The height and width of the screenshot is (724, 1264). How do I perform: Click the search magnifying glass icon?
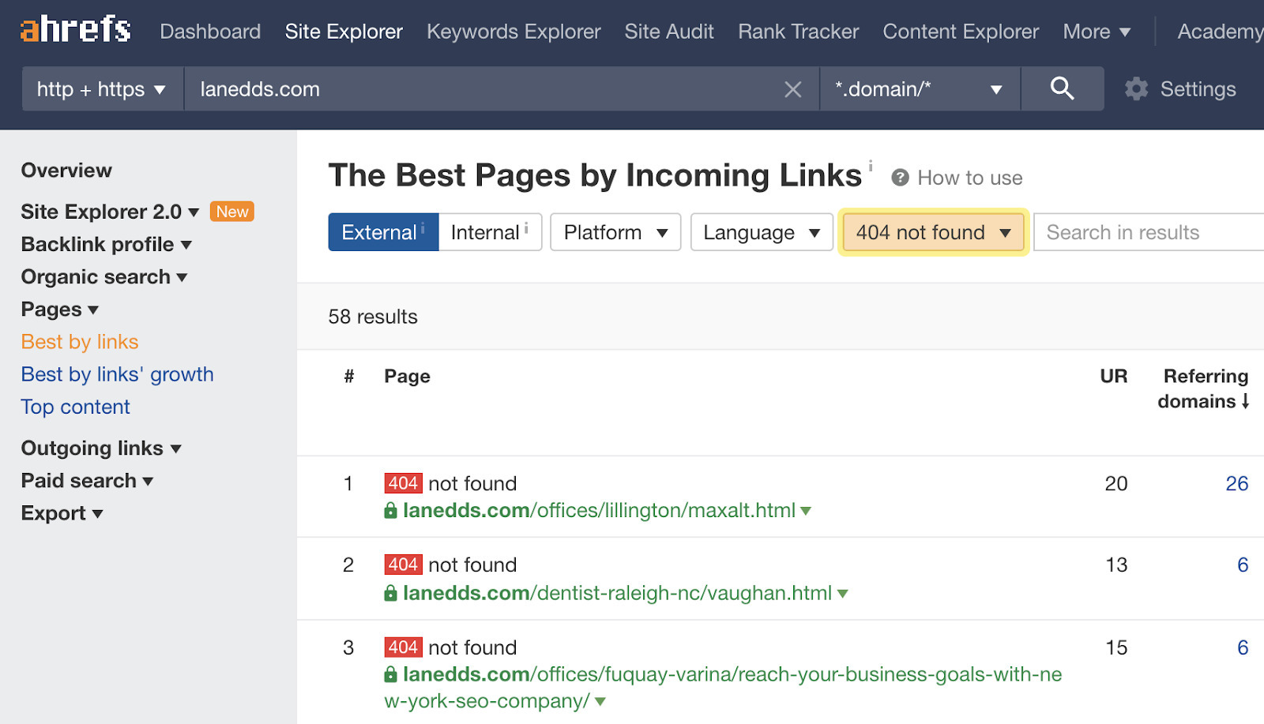[x=1062, y=88]
